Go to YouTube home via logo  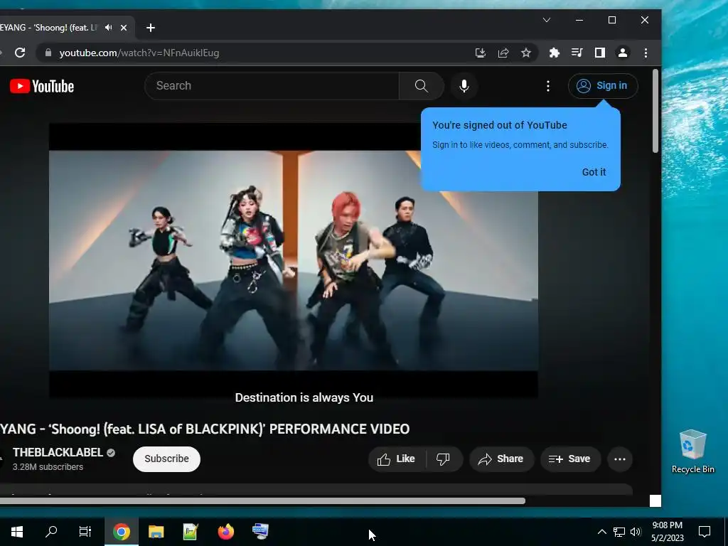(42, 86)
